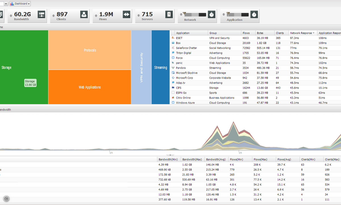The width and height of the screenshot is (341, 205).
Task: Click the Network response stopwatch icon
Action: [211, 15]
